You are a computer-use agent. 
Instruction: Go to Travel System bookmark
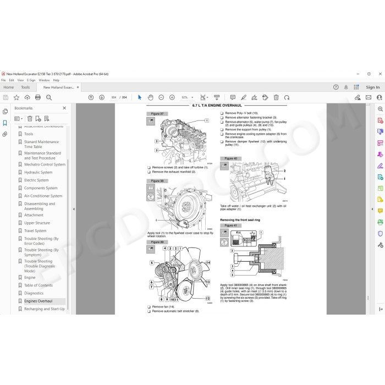[35, 231]
